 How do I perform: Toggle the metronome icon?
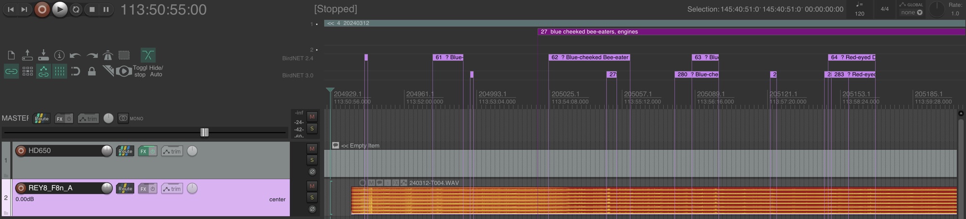pyautogui.click(x=108, y=55)
